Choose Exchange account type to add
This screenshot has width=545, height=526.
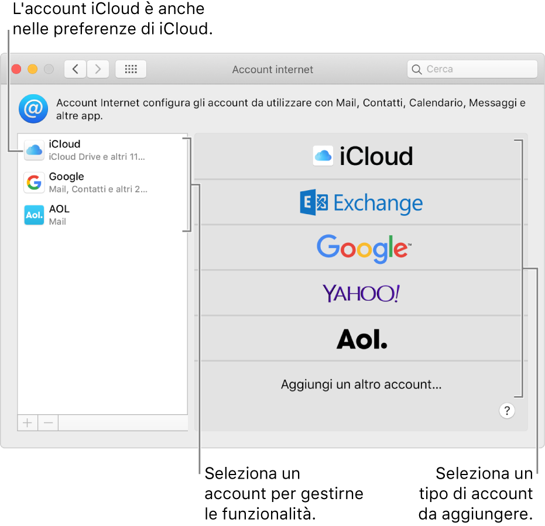(361, 202)
